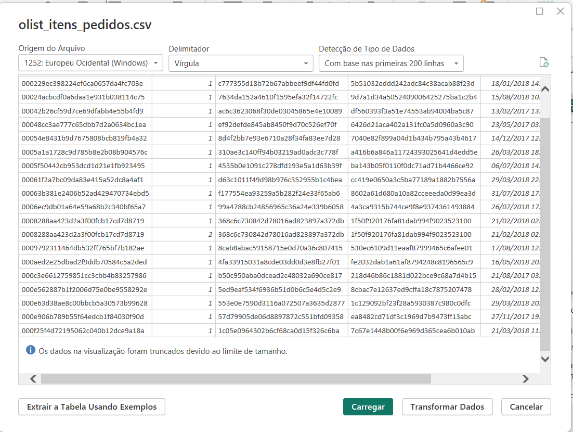Select product id 7634da152a4610f1595efa32f14722fc
This screenshot has height=432, width=573.
pos(281,97)
